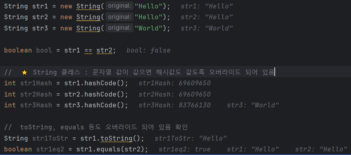The image size is (351, 155).
Task: Click the str1: "Hello" hint on the equals line
Action: pos(253,149)
